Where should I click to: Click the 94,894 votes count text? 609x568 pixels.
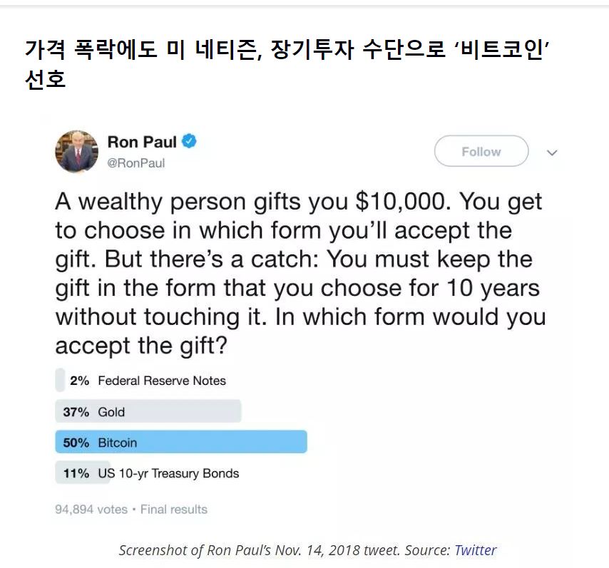tap(91, 509)
